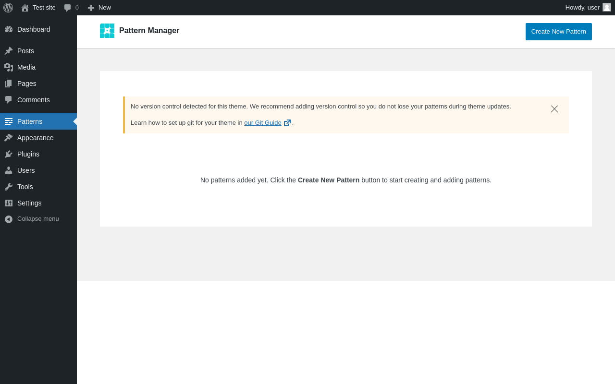Click the Patterns sidebar icon
Screen dimensions: 615x384
[x=9, y=121]
